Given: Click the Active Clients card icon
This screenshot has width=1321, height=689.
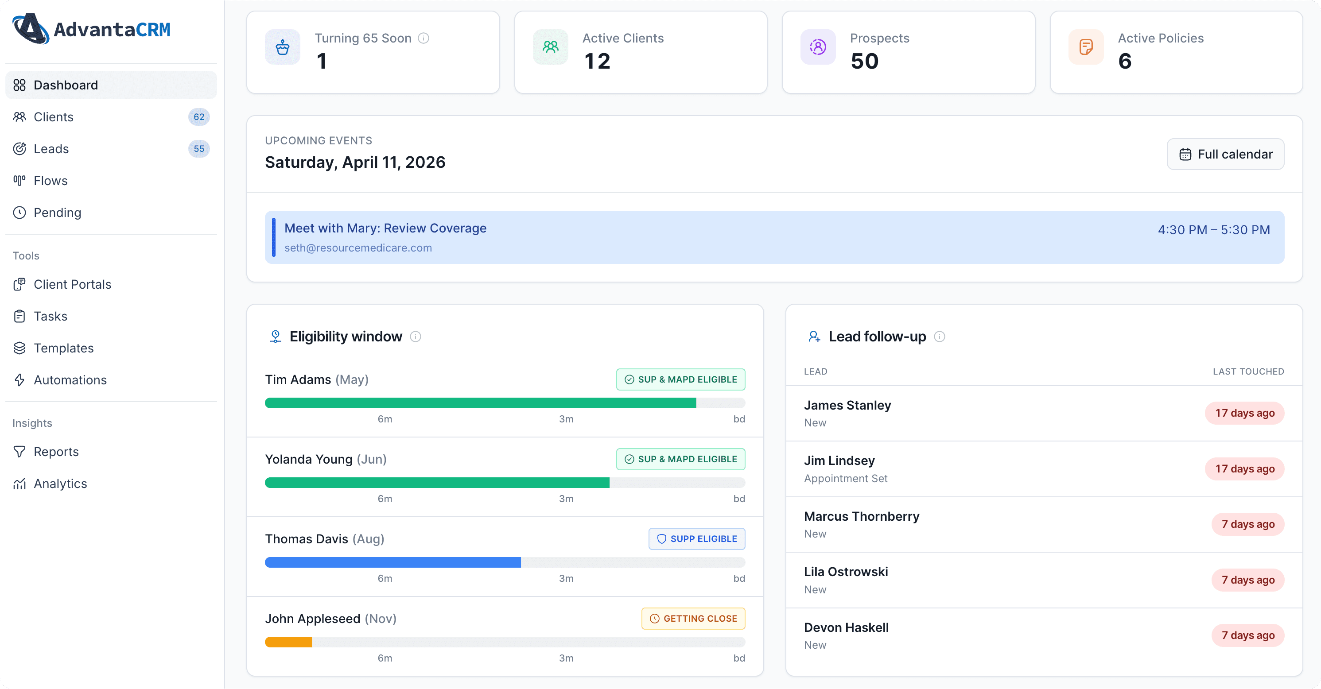Looking at the screenshot, I should point(550,47).
